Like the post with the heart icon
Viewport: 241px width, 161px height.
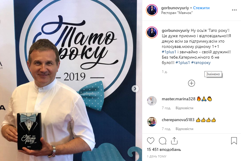point(150,141)
